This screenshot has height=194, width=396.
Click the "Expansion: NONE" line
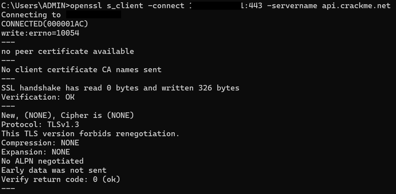[x=36, y=152]
